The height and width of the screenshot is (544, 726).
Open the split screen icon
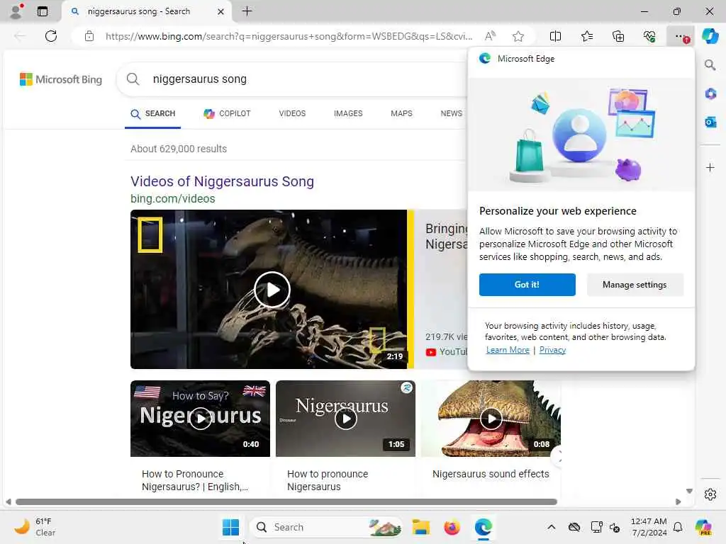555,36
